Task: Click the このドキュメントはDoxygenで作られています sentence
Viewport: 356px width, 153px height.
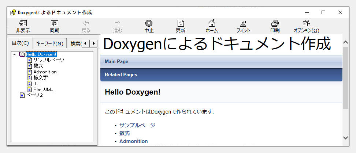Action: (159, 112)
